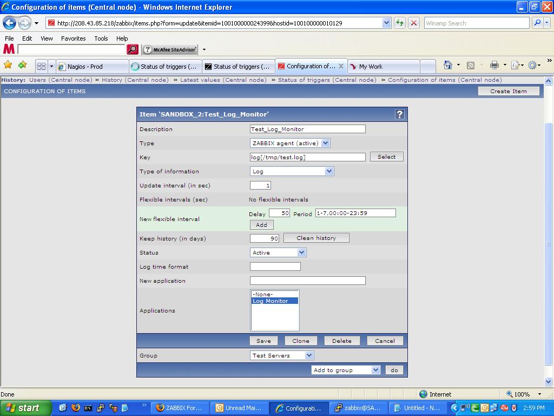Click the Firefox icon in quick launch
Viewport: 554px width, 416px height.
pyautogui.click(x=75, y=408)
